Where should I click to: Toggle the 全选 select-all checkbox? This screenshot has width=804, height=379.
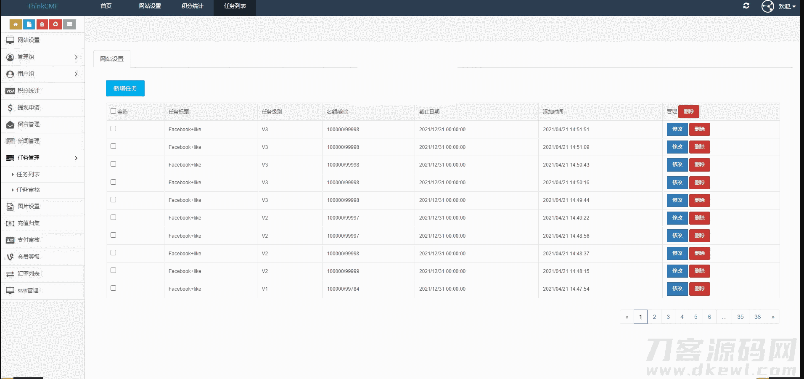tap(113, 111)
